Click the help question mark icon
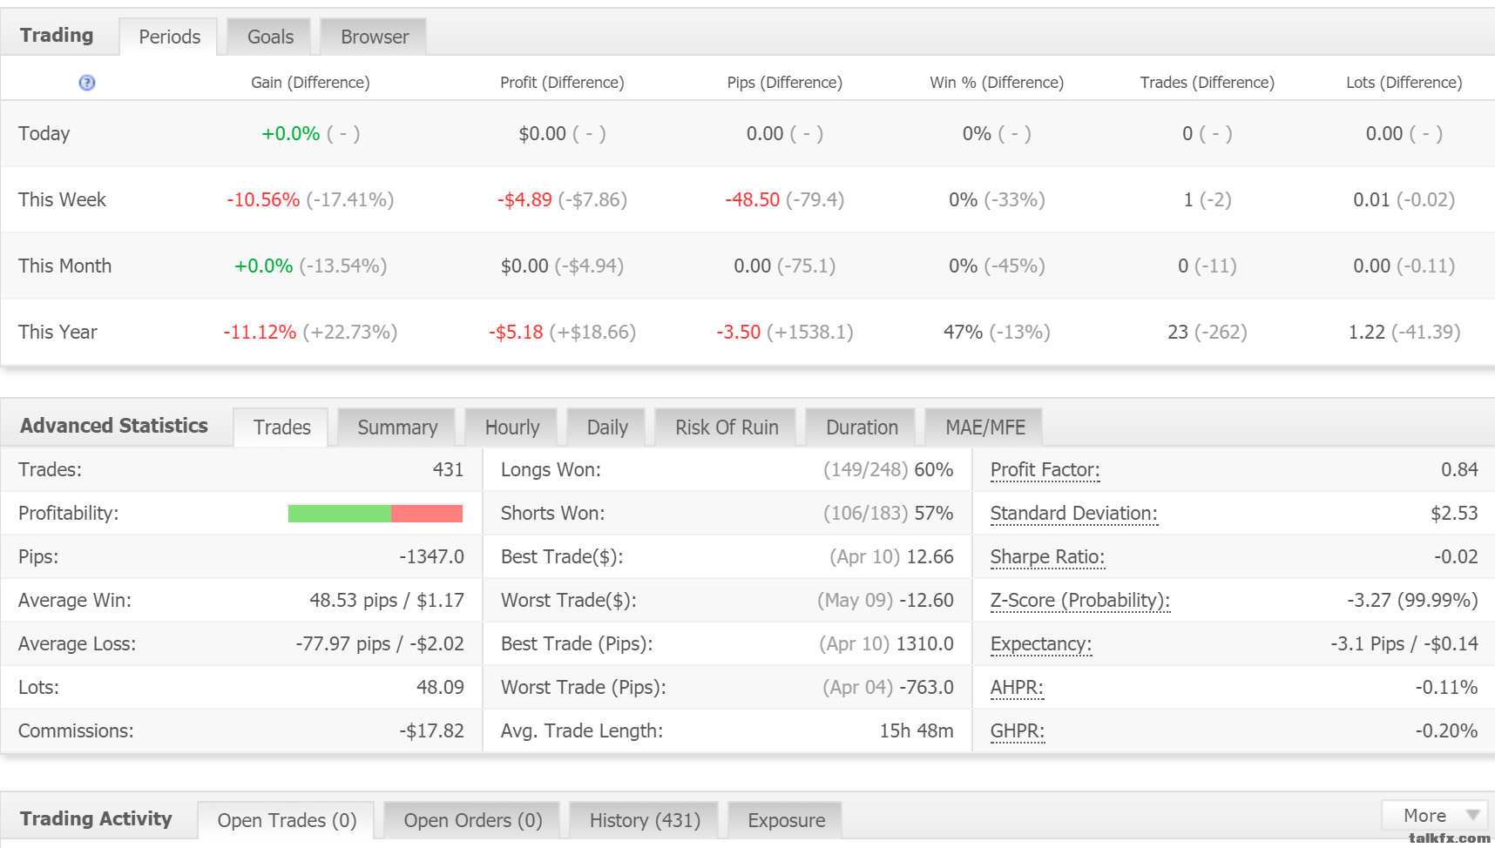 [87, 83]
